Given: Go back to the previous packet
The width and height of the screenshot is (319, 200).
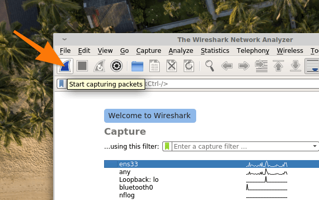Looking at the screenshot, I should pyautogui.click(x=227, y=66).
